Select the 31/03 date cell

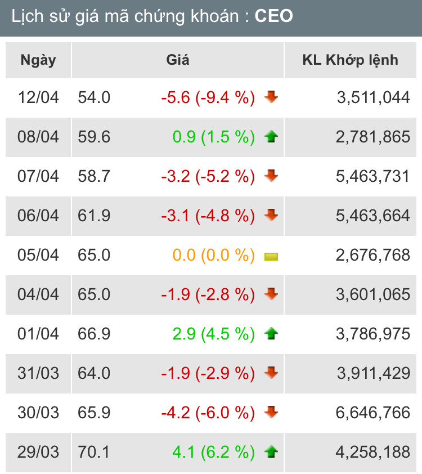38,373
